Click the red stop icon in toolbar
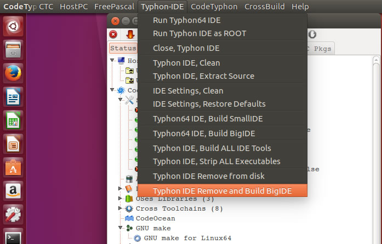This screenshot has height=244, width=382. (113, 34)
